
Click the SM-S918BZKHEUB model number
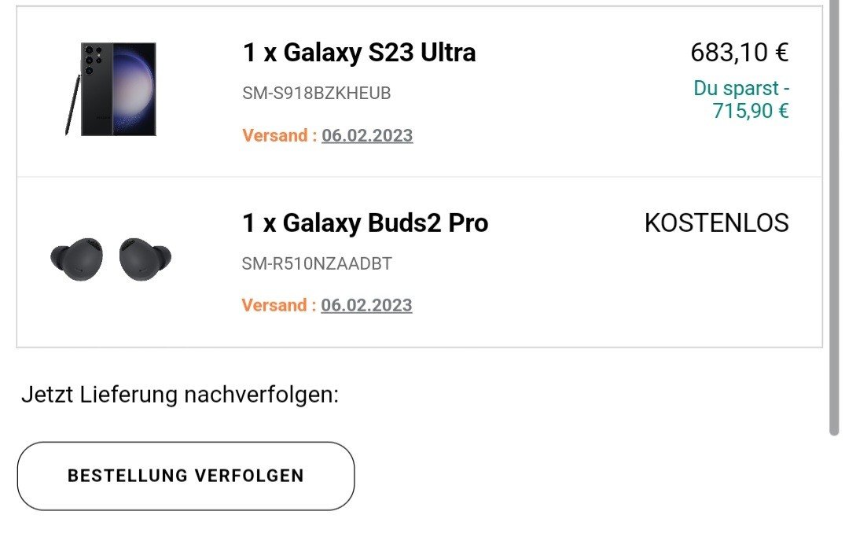316,94
